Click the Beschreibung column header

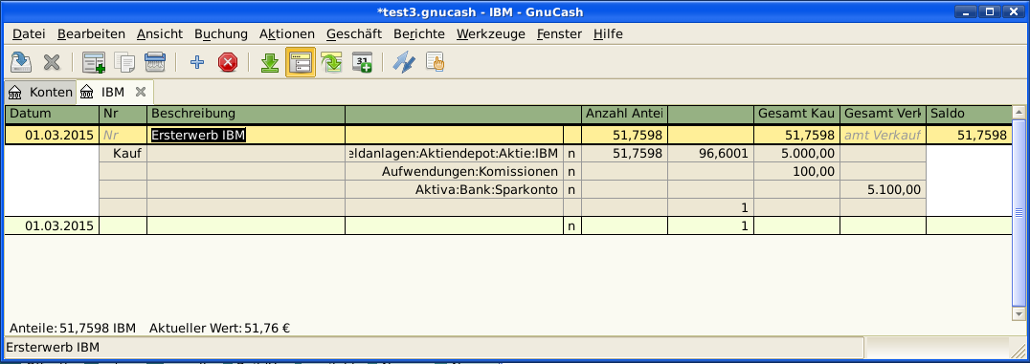click(246, 114)
